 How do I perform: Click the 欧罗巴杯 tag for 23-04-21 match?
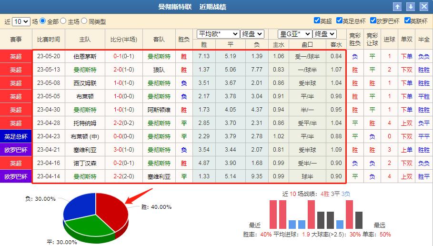[x=16, y=150]
